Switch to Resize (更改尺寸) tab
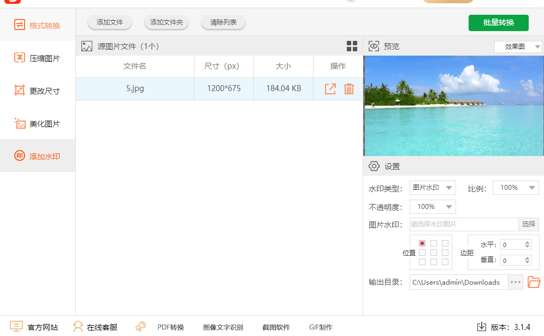 tap(38, 91)
